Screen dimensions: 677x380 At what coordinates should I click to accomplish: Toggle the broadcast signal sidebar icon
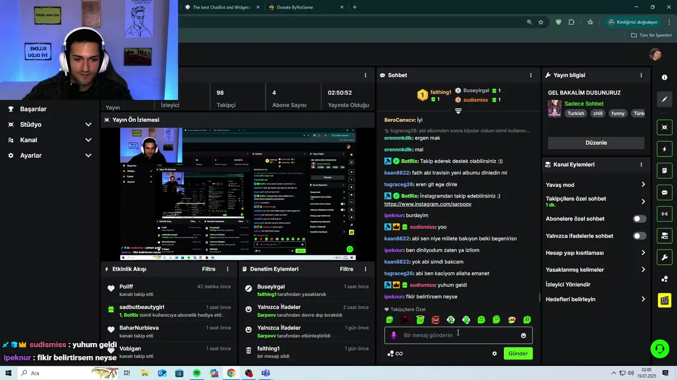664,214
